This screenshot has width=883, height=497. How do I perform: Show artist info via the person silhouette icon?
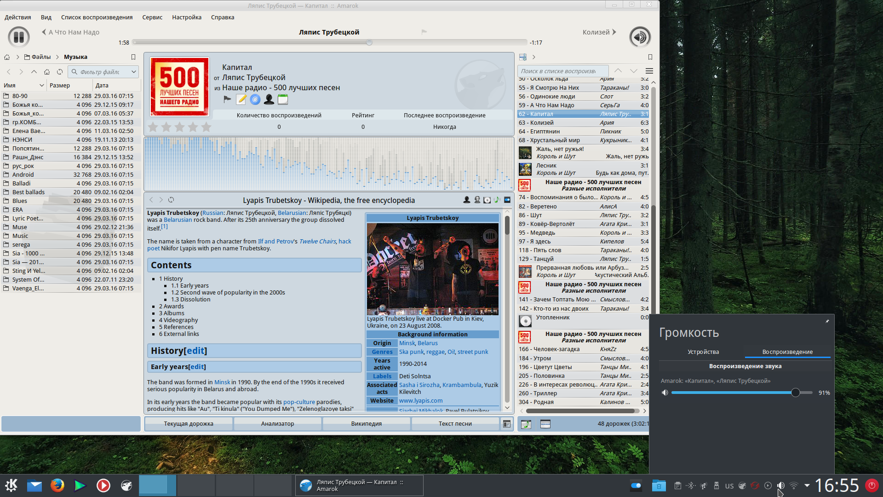point(269,99)
